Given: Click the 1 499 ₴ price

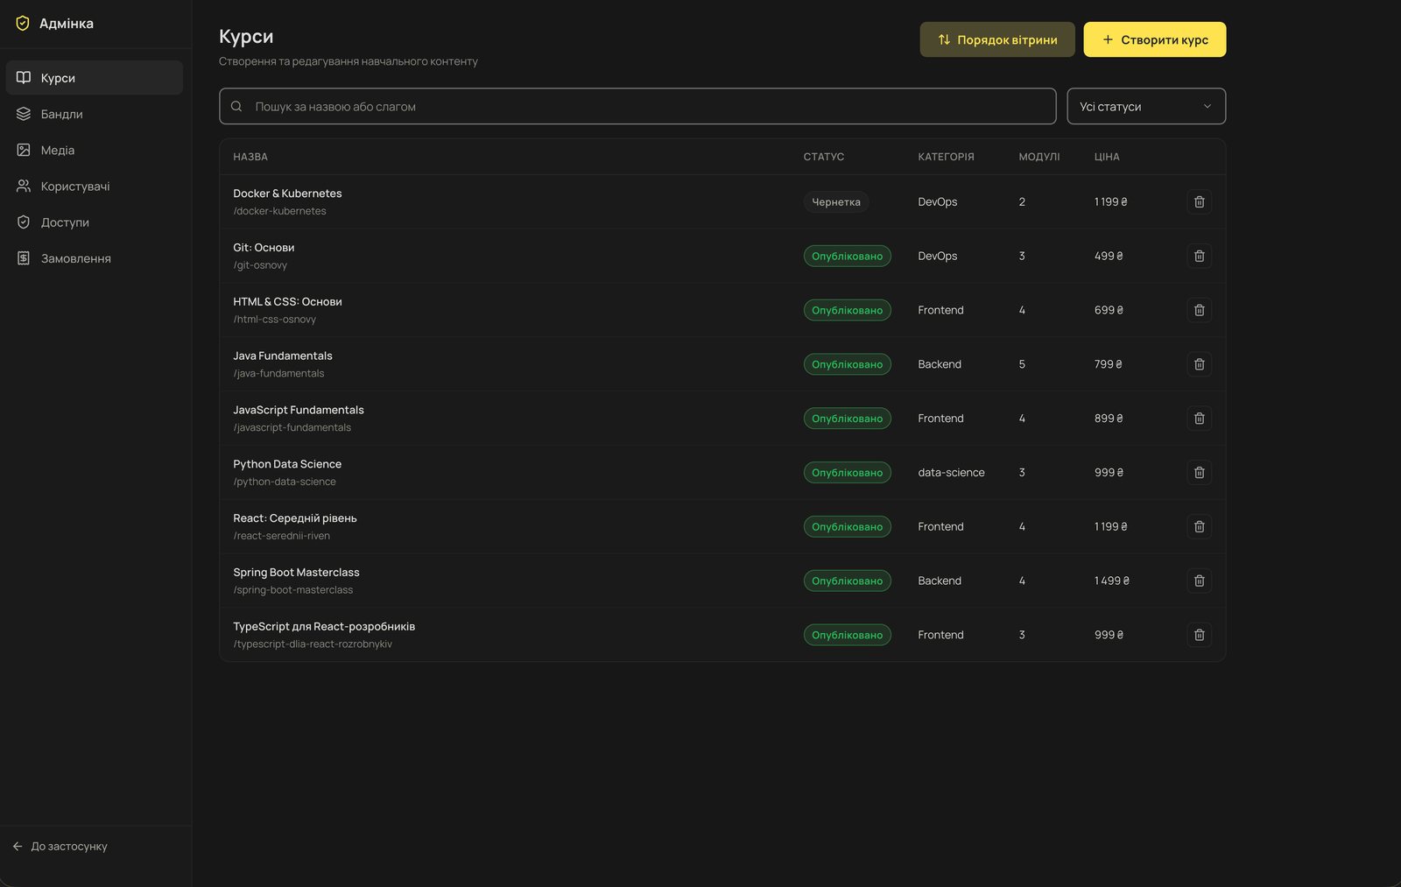Looking at the screenshot, I should point(1112,581).
